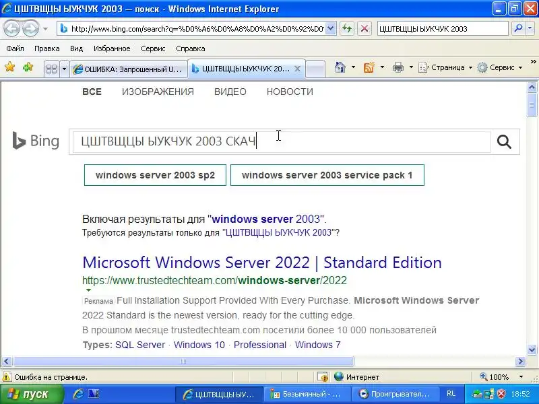The image size is (539, 404).
Task: Select the ЦШТВЩЦЫ ЫУКЧУК 20... tab
Action: click(x=241, y=69)
